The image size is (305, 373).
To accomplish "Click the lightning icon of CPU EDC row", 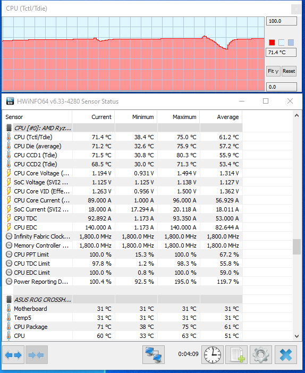I will [x=9, y=227].
